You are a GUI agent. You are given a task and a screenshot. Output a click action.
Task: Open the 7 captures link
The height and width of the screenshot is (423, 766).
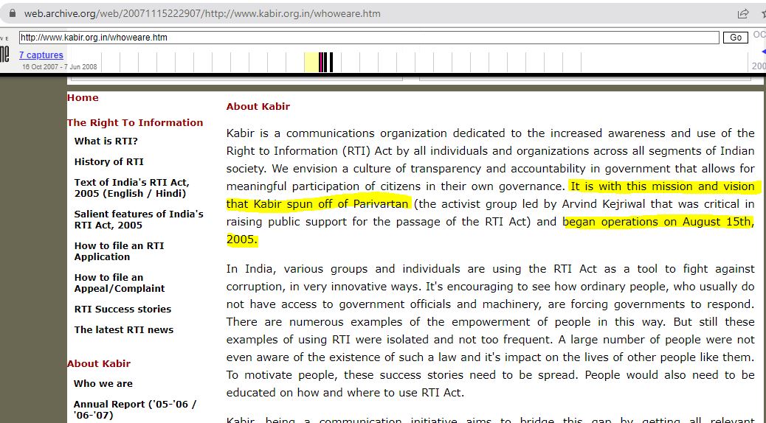(x=41, y=55)
